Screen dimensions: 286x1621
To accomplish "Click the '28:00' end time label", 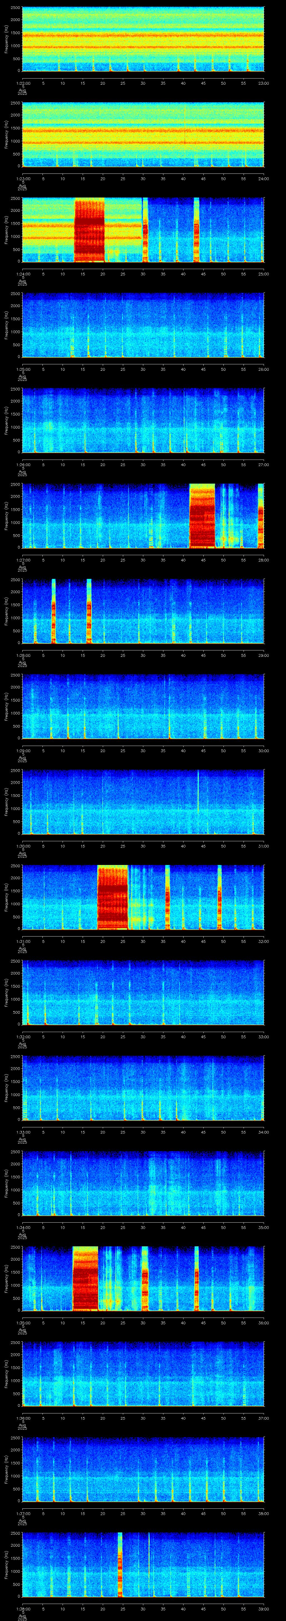I will (x=263, y=560).
